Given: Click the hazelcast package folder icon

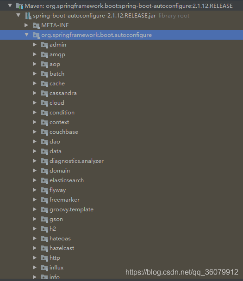Looking at the screenshot, I should [44, 248].
